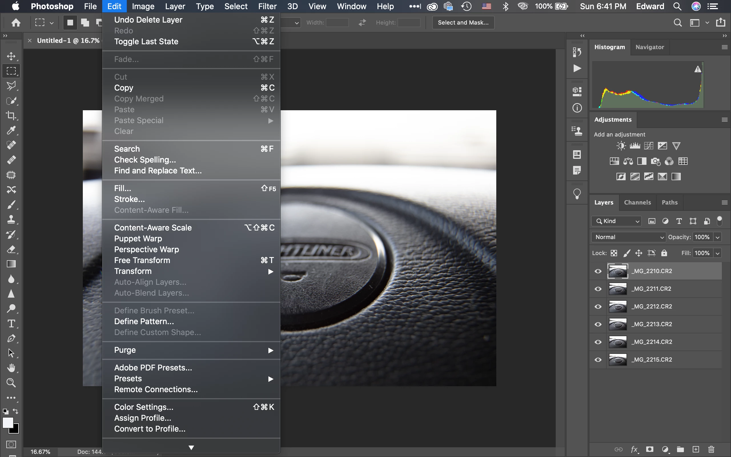The width and height of the screenshot is (731, 457).
Task: Click the Select and Mask button
Action: coord(463,23)
